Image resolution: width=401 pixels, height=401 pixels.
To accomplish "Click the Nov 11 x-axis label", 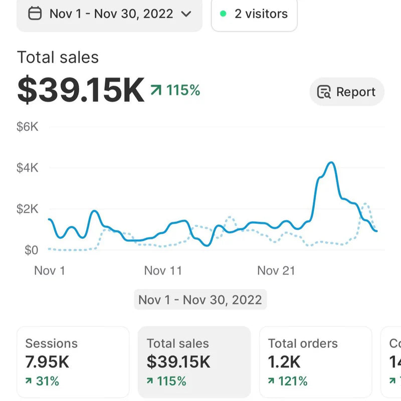I will (x=162, y=271).
